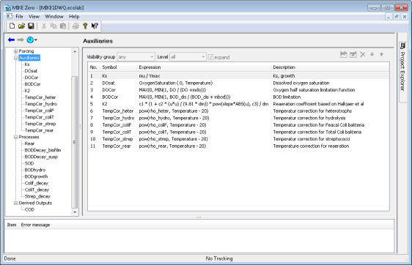Click the Cut scissors icon
Viewport: 412px width, 265px height.
[x=44, y=26]
